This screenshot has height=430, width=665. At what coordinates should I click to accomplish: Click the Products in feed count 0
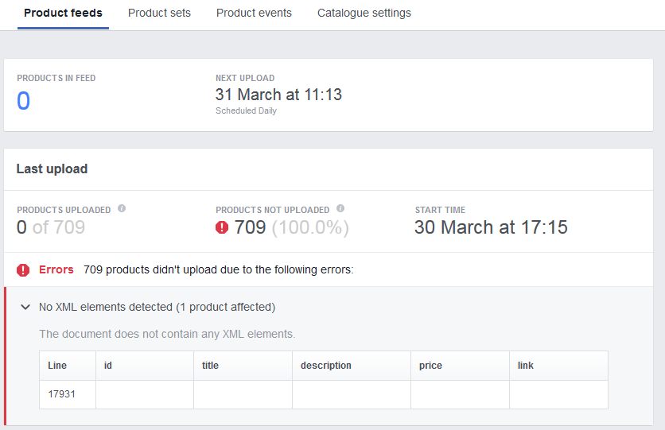click(24, 101)
